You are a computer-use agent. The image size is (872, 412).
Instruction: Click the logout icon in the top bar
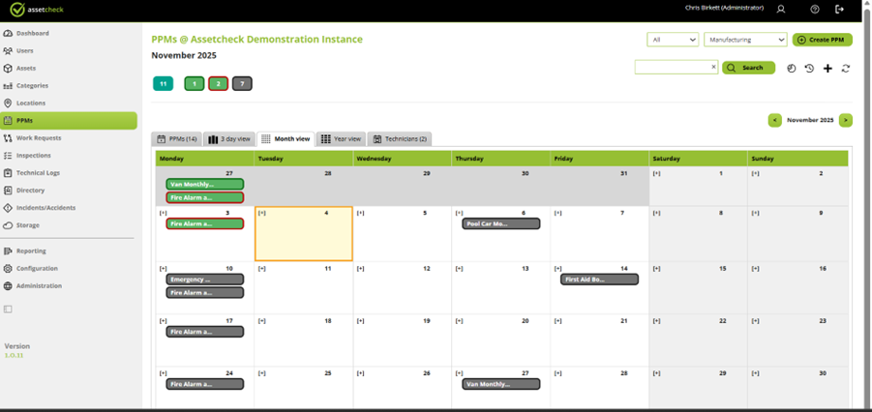tap(840, 9)
